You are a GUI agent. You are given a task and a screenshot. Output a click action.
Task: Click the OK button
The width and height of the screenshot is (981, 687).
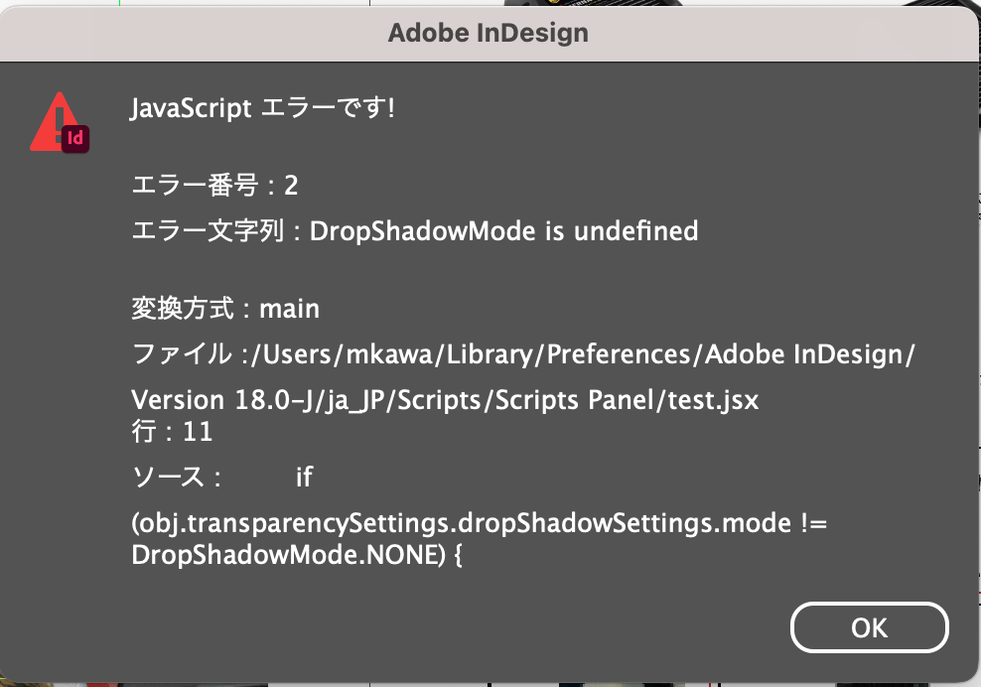coord(869,627)
